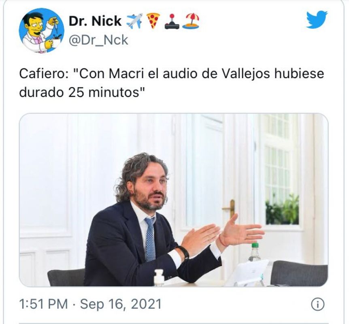Click the 1:51 PM timestamp
This screenshot has width=349, height=324.
44,304
